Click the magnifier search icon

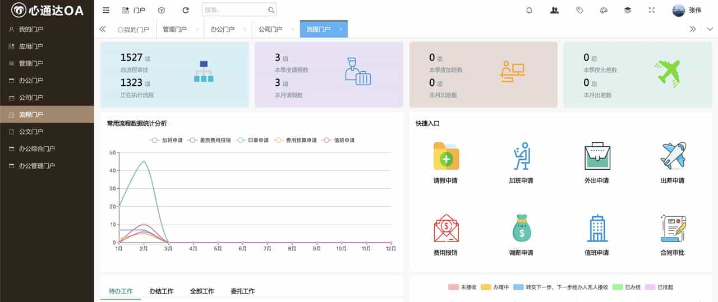271,10
